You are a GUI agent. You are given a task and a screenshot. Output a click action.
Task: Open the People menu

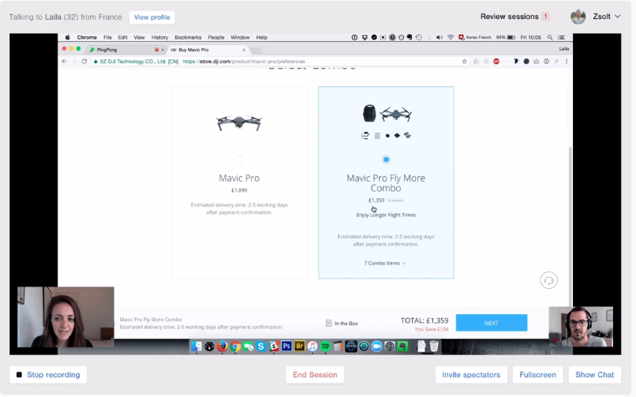tap(215, 37)
